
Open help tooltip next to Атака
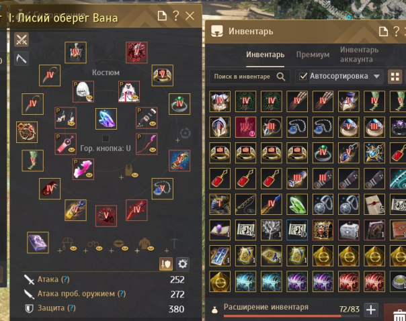point(65,279)
